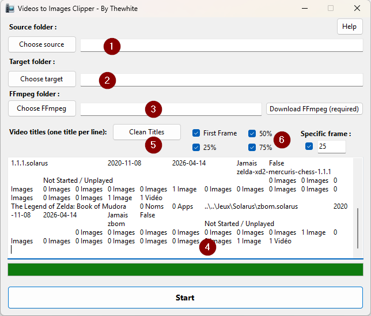The width and height of the screenshot is (371, 316).
Task: Click the red circle marker number 6
Action: tap(281, 140)
